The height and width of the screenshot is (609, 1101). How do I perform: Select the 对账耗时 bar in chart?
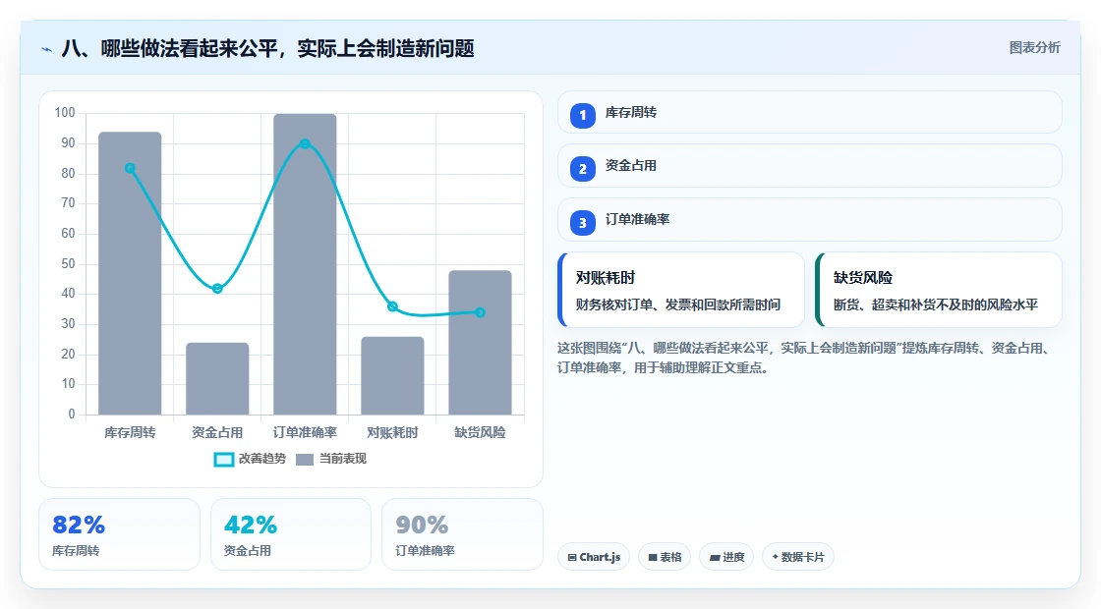click(x=392, y=376)
